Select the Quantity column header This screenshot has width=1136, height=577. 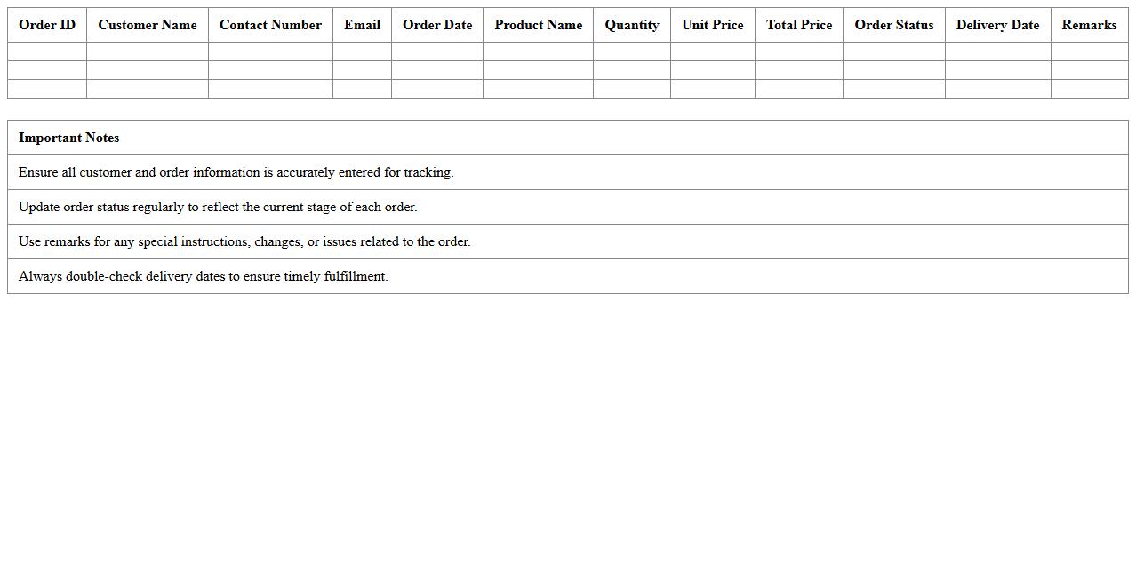click(x=631, y=25)
